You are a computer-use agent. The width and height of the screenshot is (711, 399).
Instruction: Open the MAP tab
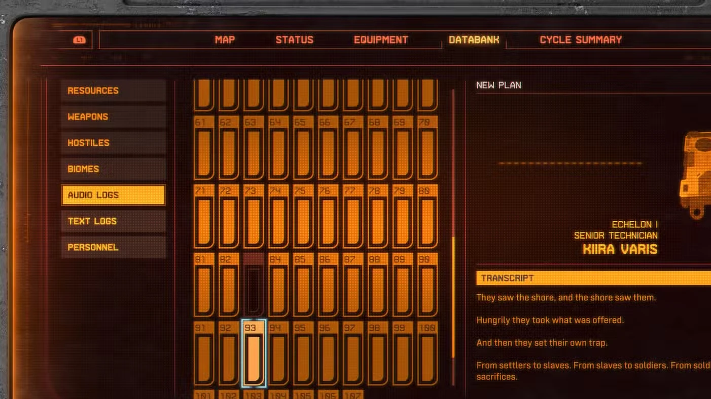click(x=225, y=40)
